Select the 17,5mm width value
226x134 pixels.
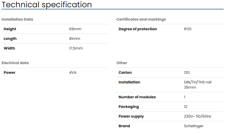[76, 48]
